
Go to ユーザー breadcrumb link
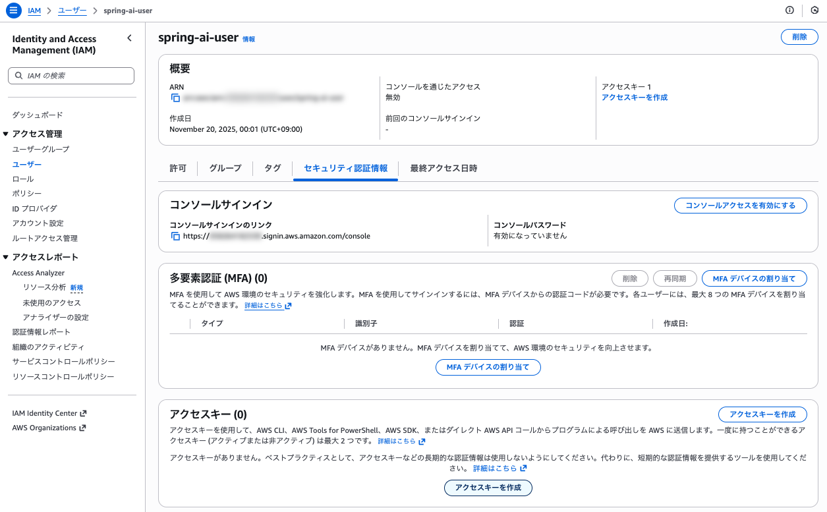click(72, 11)
